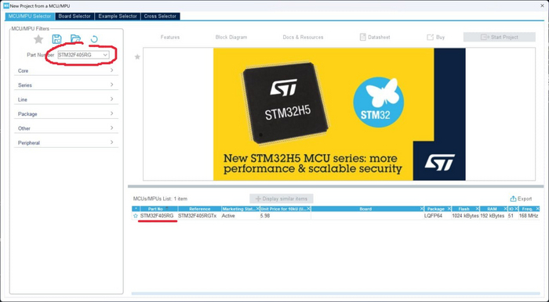
Task: Switch to the Board Selector tab
Action: click(75, 16)
